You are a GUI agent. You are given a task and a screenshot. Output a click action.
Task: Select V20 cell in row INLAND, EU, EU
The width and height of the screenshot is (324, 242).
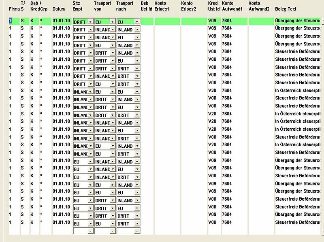(212, 90)
